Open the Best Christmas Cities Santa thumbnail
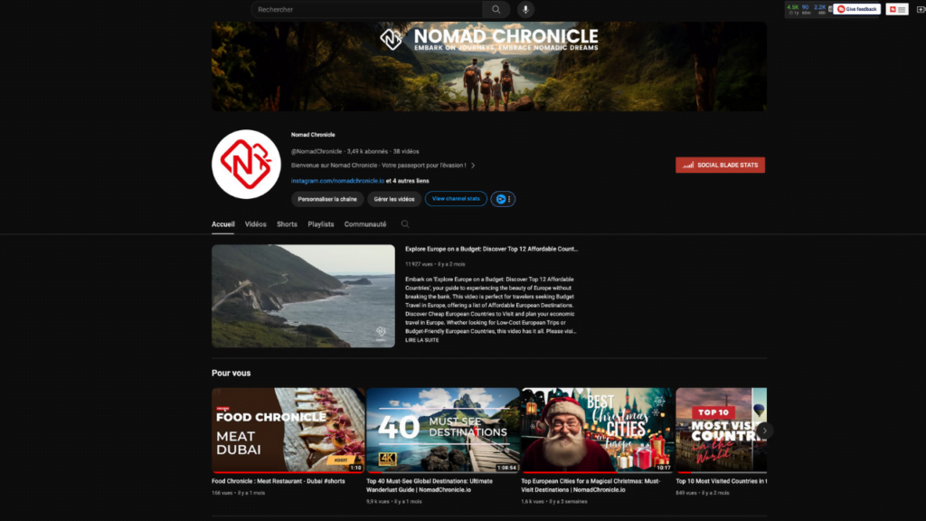This screenshot has height=521, width=926. pyautogui.click(x=597, y=431)
